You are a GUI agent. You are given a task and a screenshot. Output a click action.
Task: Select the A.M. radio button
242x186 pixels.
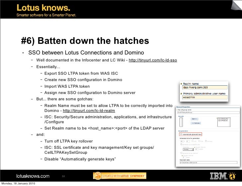tap(192, 141)
